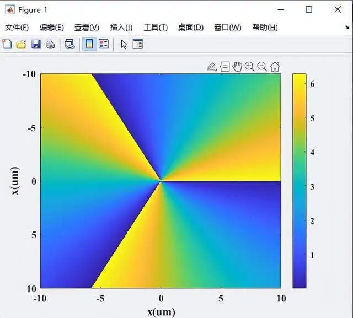
Task: Click the colorbar beside the plot
Action: tap(299, 181)
